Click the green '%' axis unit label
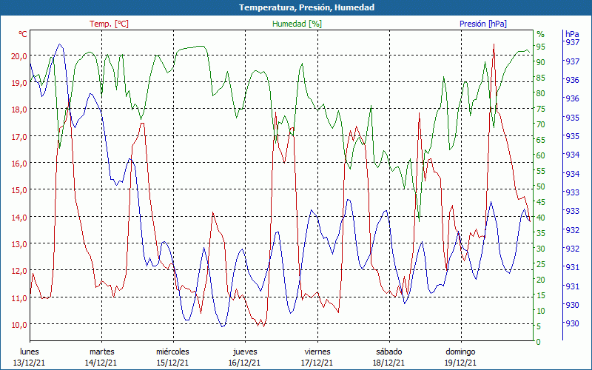Image resolution: width=592 pixels, height=370 pixels. click(541, 34)
